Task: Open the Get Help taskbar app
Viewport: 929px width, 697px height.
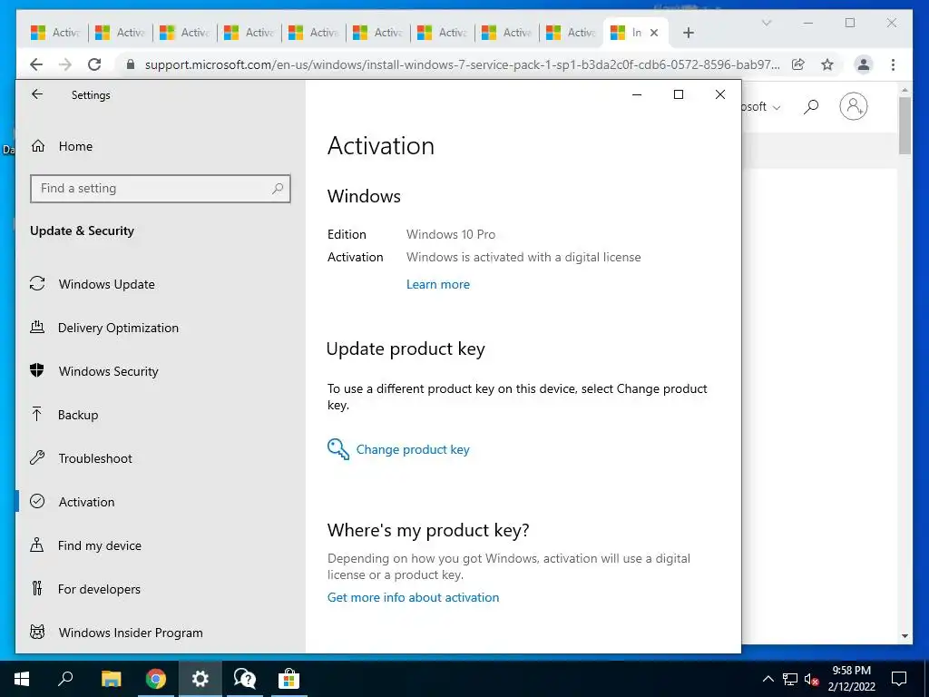Action: [x=245, y=679]
